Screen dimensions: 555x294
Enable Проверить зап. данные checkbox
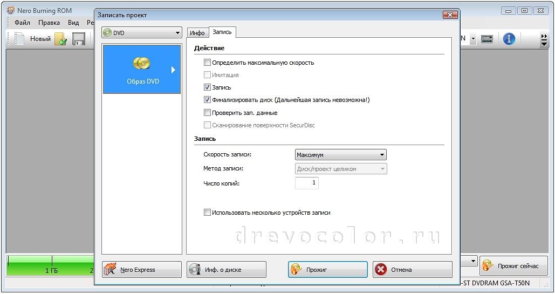click(x=207, y=113)
